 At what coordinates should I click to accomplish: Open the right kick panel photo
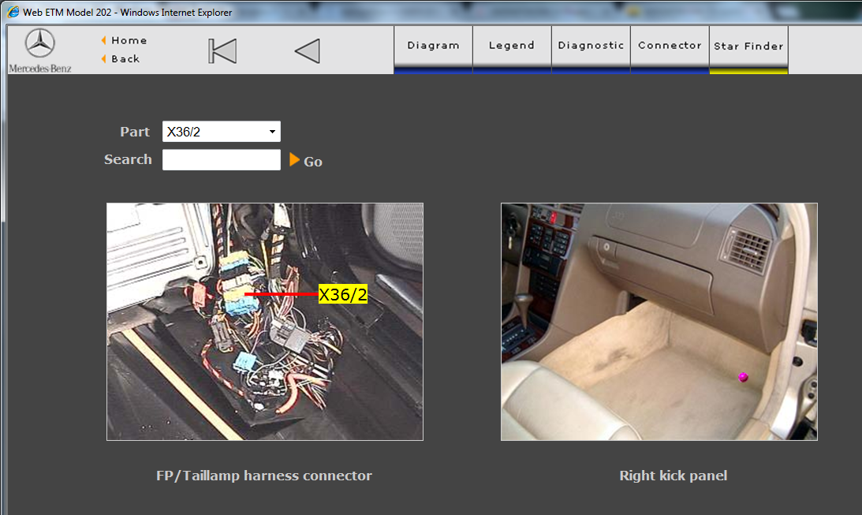(x=659, y=322)
